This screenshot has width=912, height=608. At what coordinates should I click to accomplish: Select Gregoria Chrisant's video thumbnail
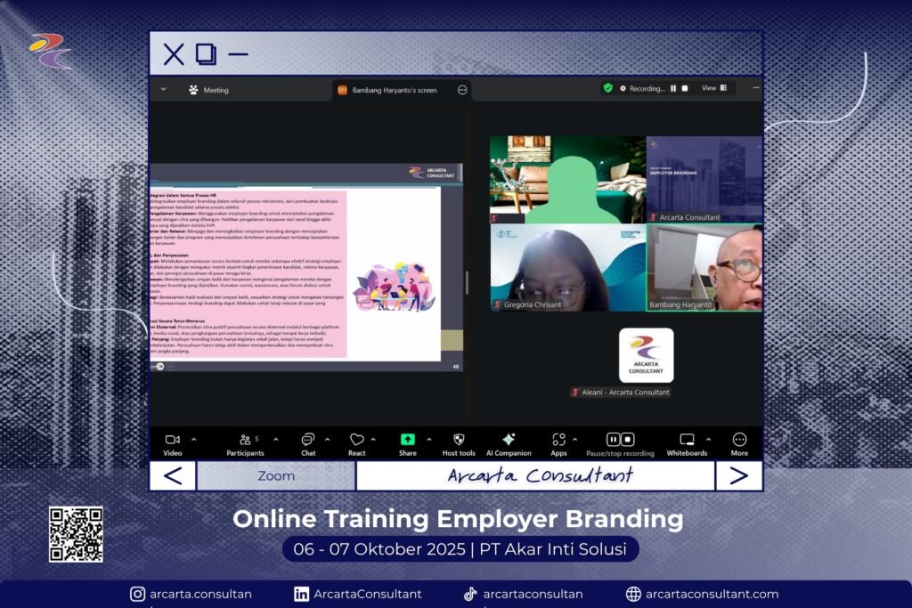point(566,267)
